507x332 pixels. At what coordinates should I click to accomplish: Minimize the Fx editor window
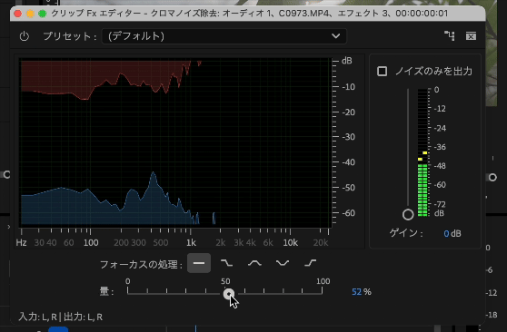[x=30, y=14]
